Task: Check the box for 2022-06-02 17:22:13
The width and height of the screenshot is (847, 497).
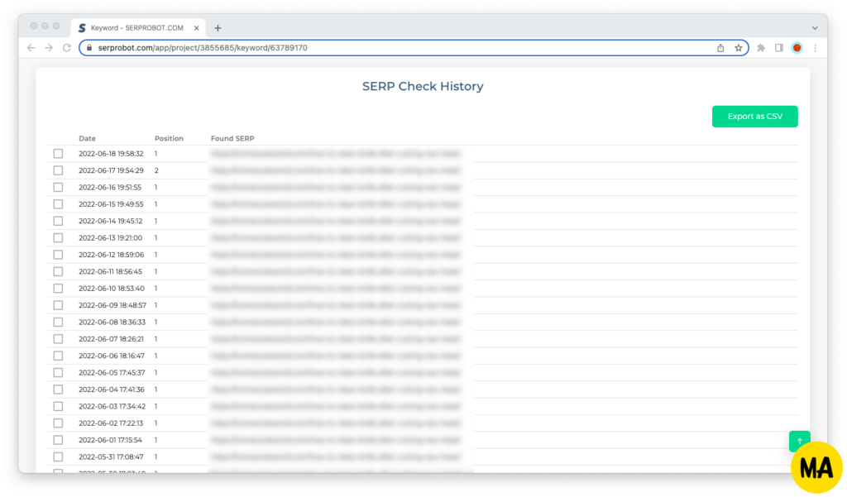Action: click(59, 423)
